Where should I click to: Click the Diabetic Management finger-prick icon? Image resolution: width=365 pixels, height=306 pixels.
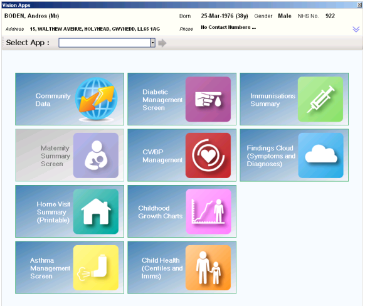[208, 99]
